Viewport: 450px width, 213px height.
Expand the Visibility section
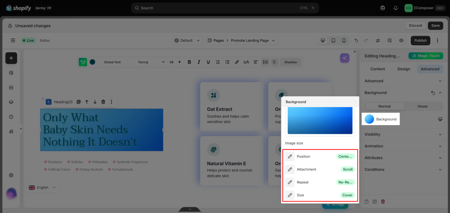point(403,134)
